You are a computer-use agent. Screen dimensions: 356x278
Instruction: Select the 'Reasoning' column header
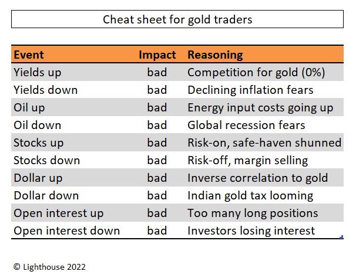[x=215, y=55]
